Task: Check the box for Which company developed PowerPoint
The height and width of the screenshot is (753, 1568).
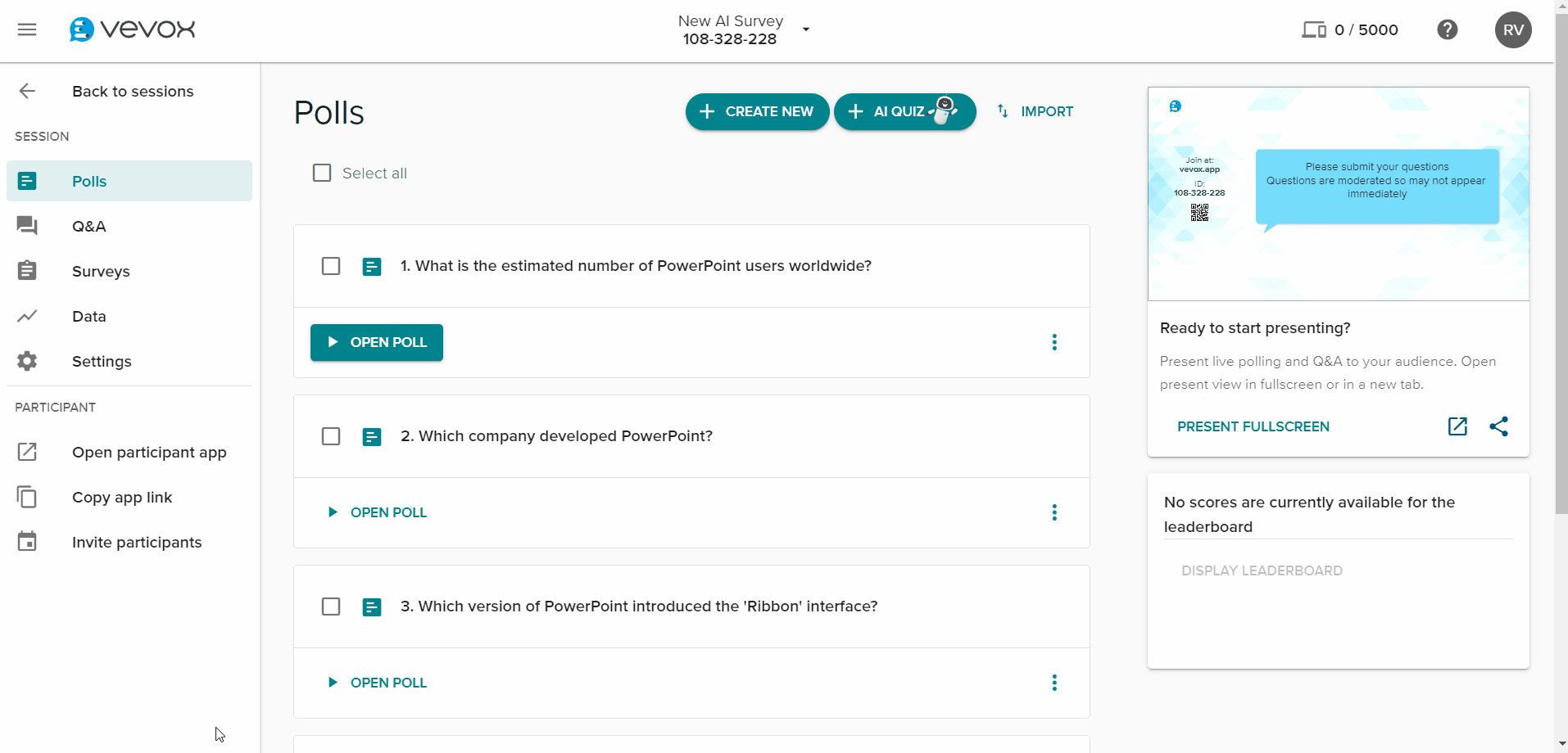Action: 331,436
